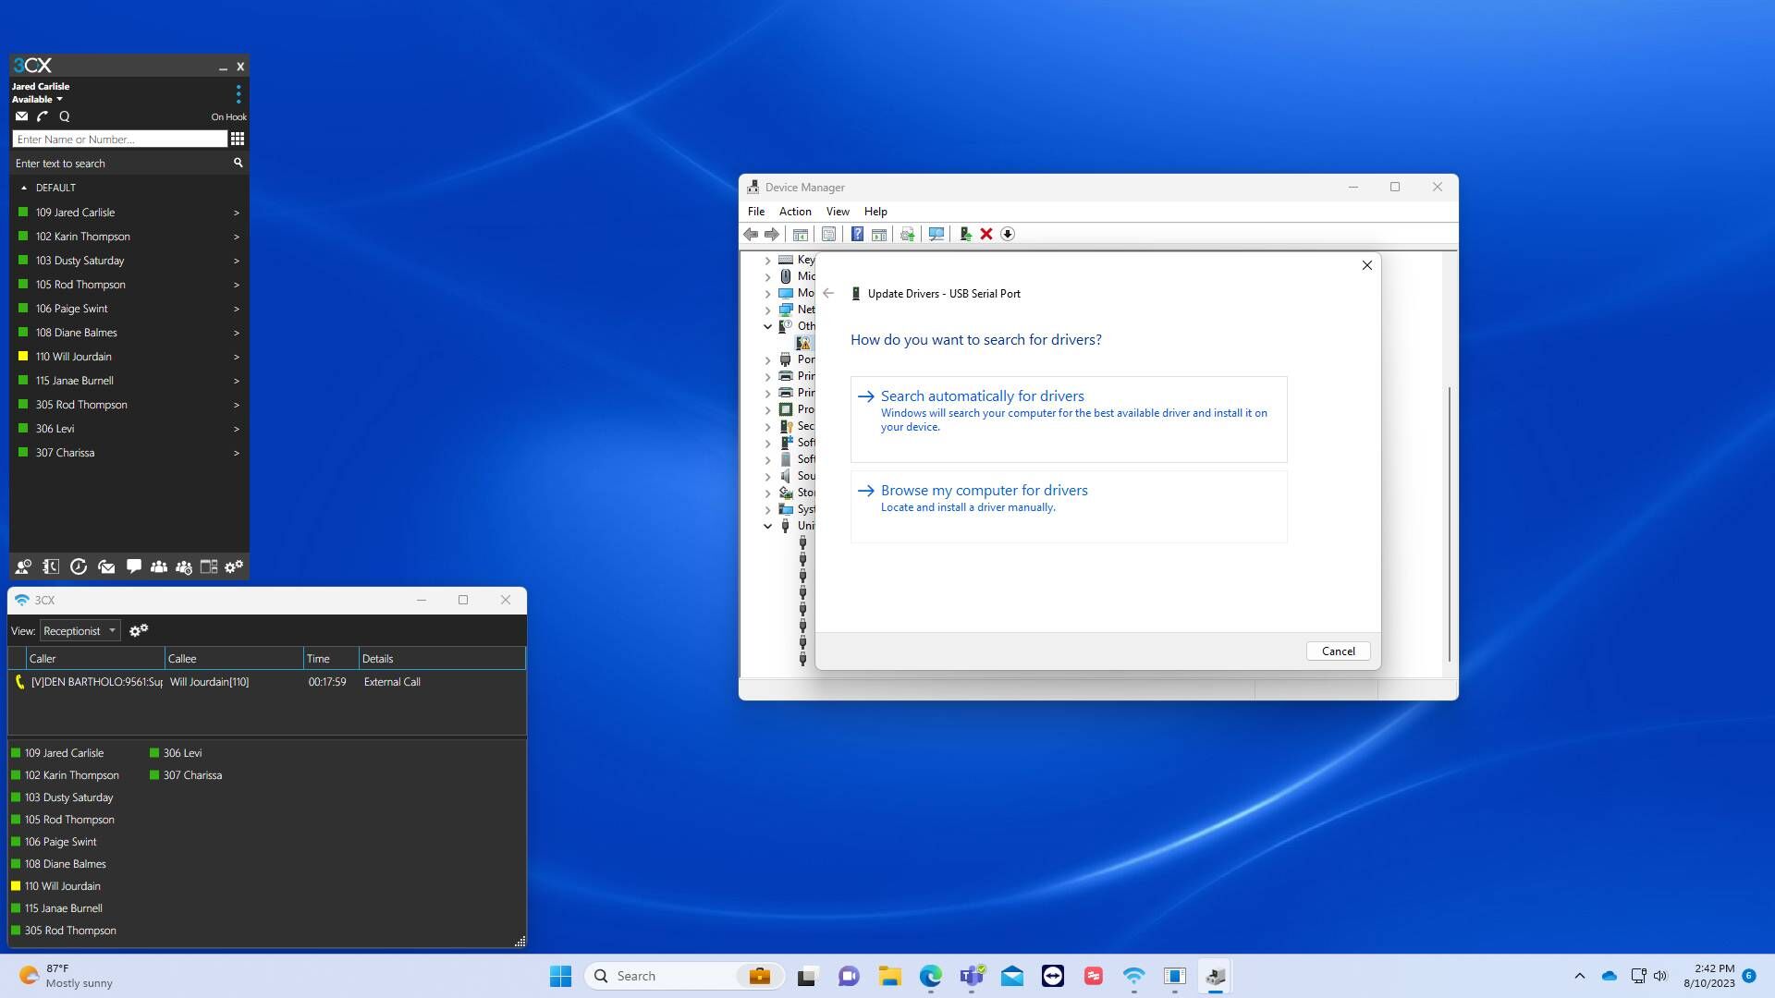Click Enter Name or Number field
This screenshot has width=1775, height=998.
(120, 139)
